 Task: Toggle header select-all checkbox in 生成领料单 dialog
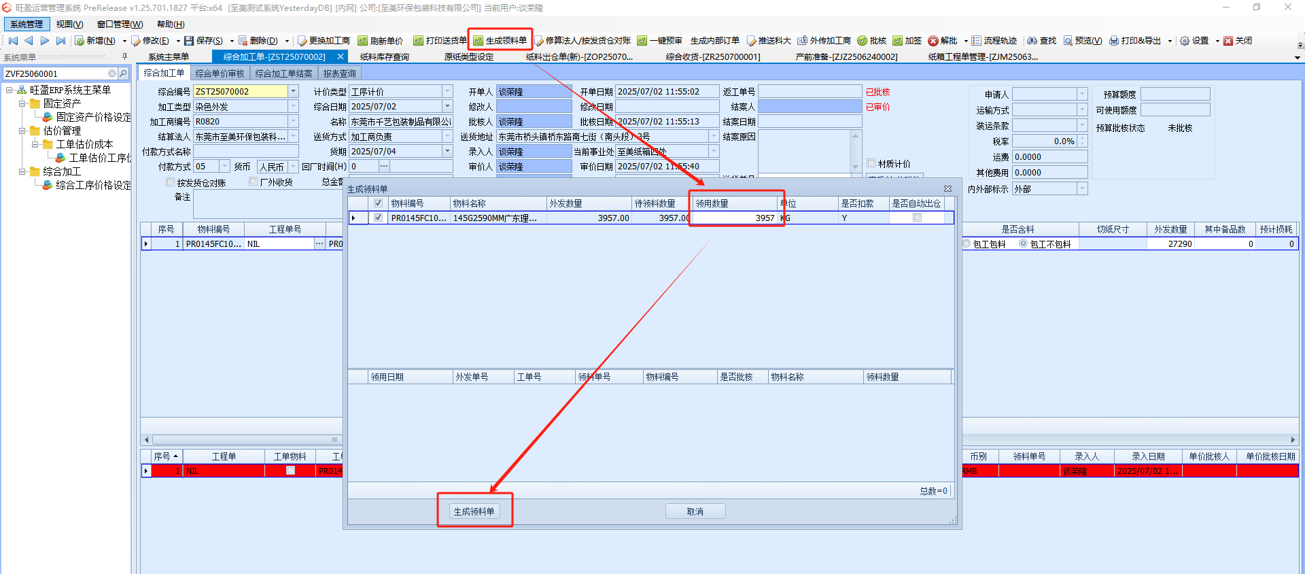coord(379,203)
